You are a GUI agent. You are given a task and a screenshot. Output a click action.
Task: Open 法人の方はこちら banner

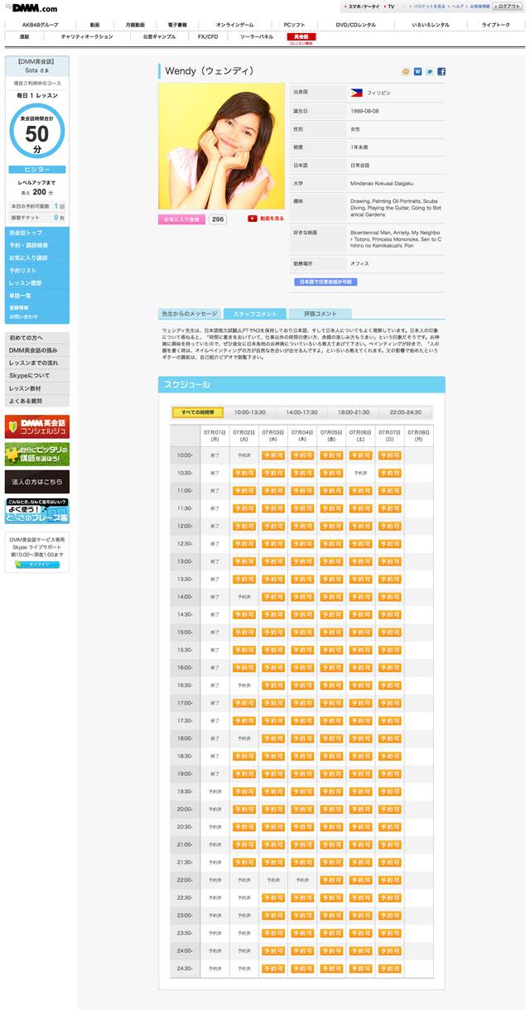[37, 482]
